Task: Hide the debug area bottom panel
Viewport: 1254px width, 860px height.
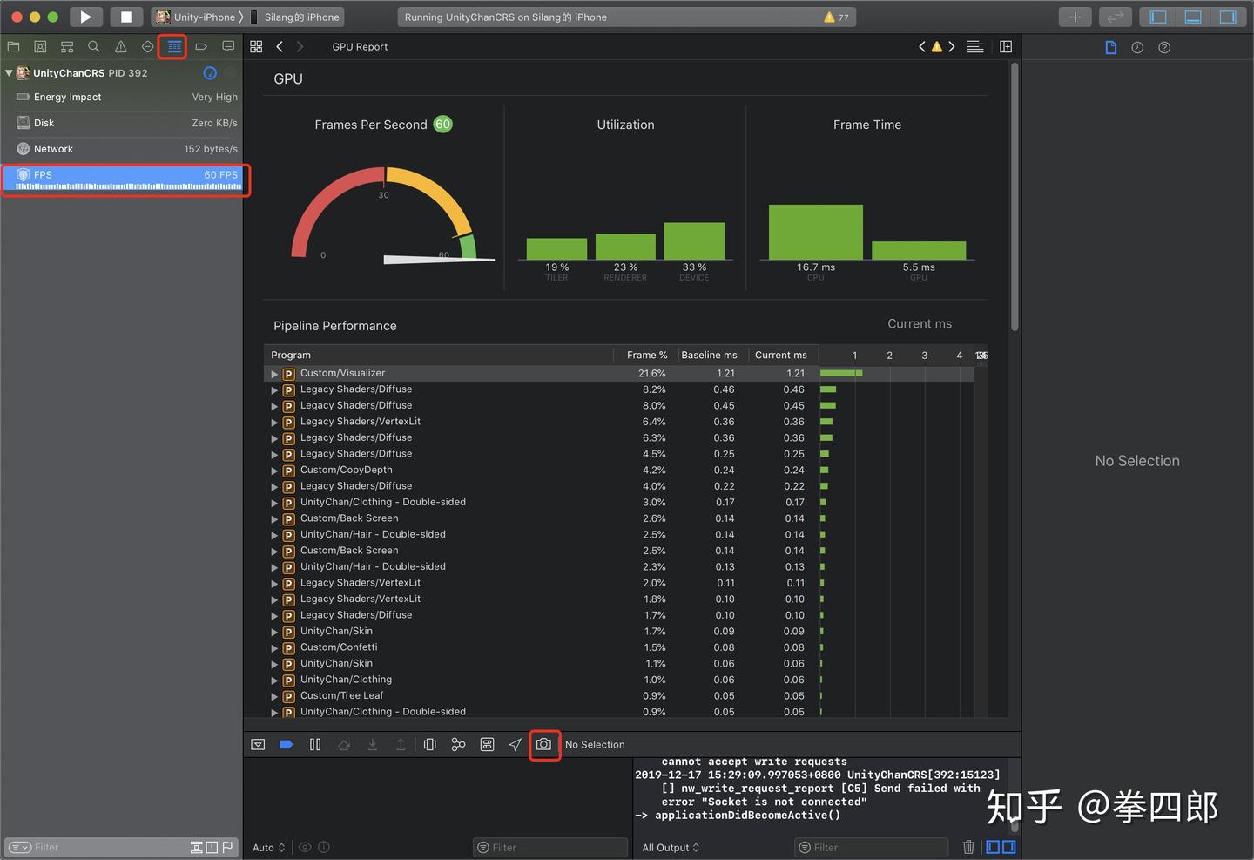Action: point(258,744)
